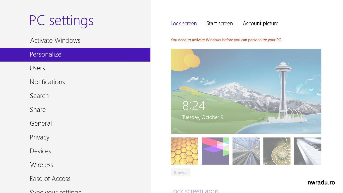Open Ease of Access settings
The image size is (343, 193).
(x=50, y=179)
